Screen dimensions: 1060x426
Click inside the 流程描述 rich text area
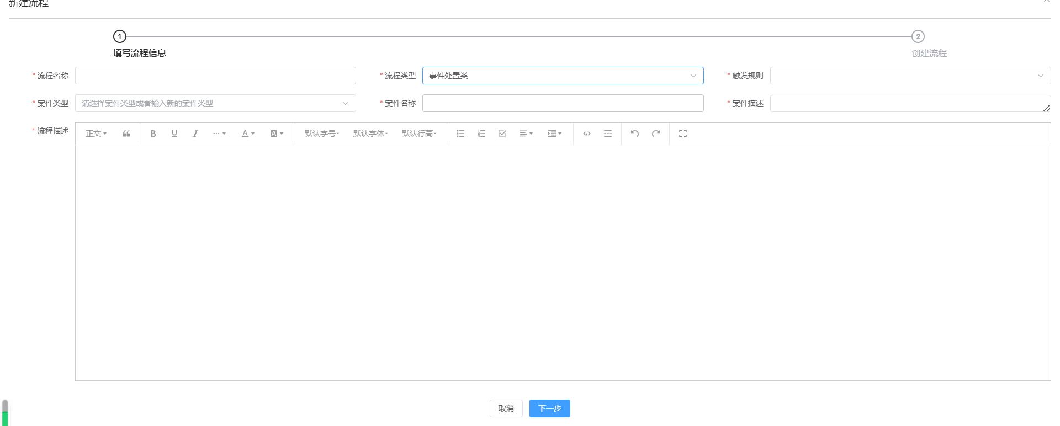pos(563,263)
